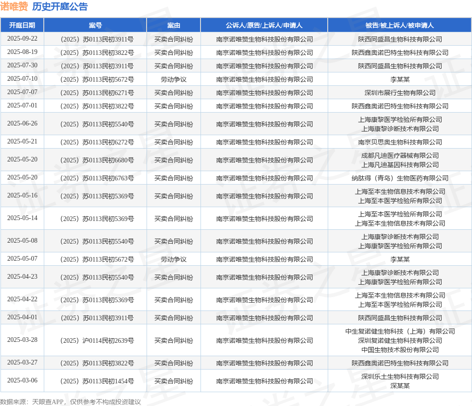Click the date 2025-09-22

(x=22, y=39)
